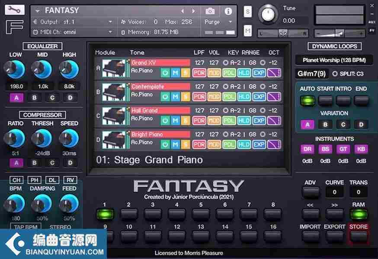Toggle PDR on the Bright Piano row
The width and height of the screenshot is (378, 259).
click(199, 145)
